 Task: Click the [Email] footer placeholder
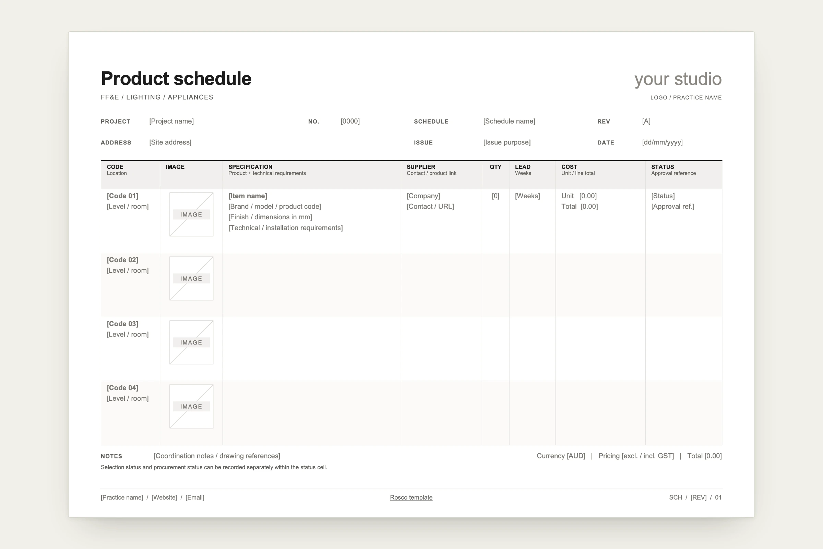click(195, 497)
